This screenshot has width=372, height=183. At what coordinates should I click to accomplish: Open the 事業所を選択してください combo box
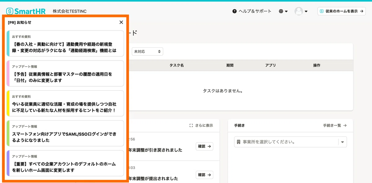tap(290, 142)
